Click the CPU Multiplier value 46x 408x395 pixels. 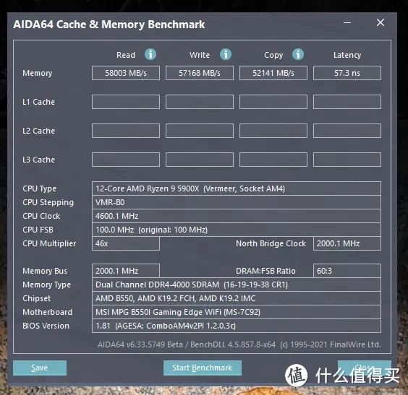(126, 243)
